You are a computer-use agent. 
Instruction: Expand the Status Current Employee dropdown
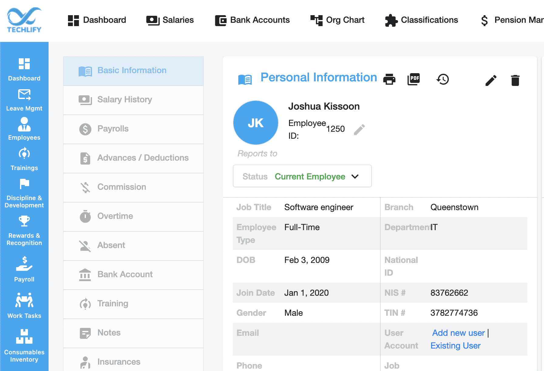pos(355,176)
